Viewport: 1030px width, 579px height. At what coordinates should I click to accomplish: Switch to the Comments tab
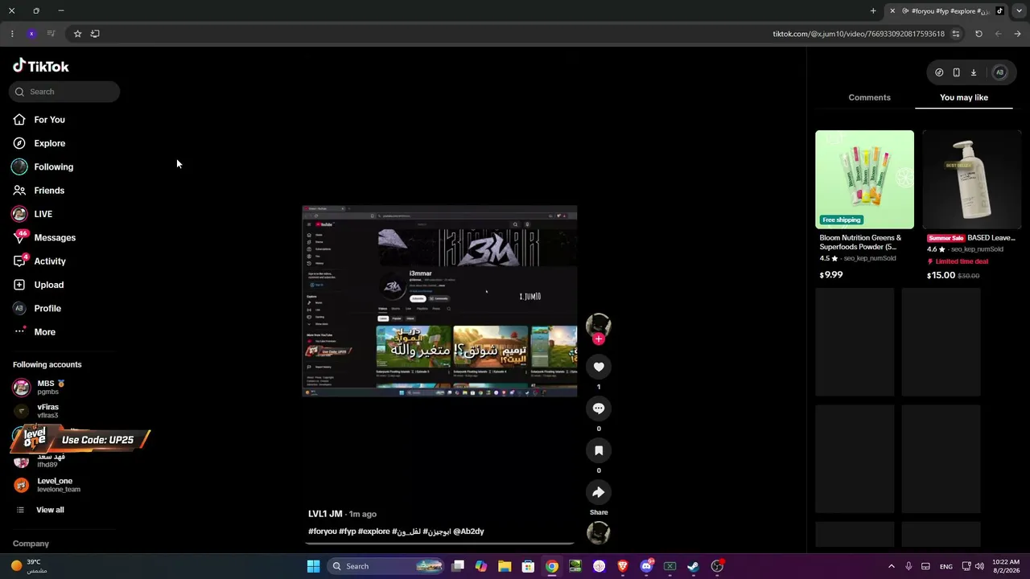(869, 97)
